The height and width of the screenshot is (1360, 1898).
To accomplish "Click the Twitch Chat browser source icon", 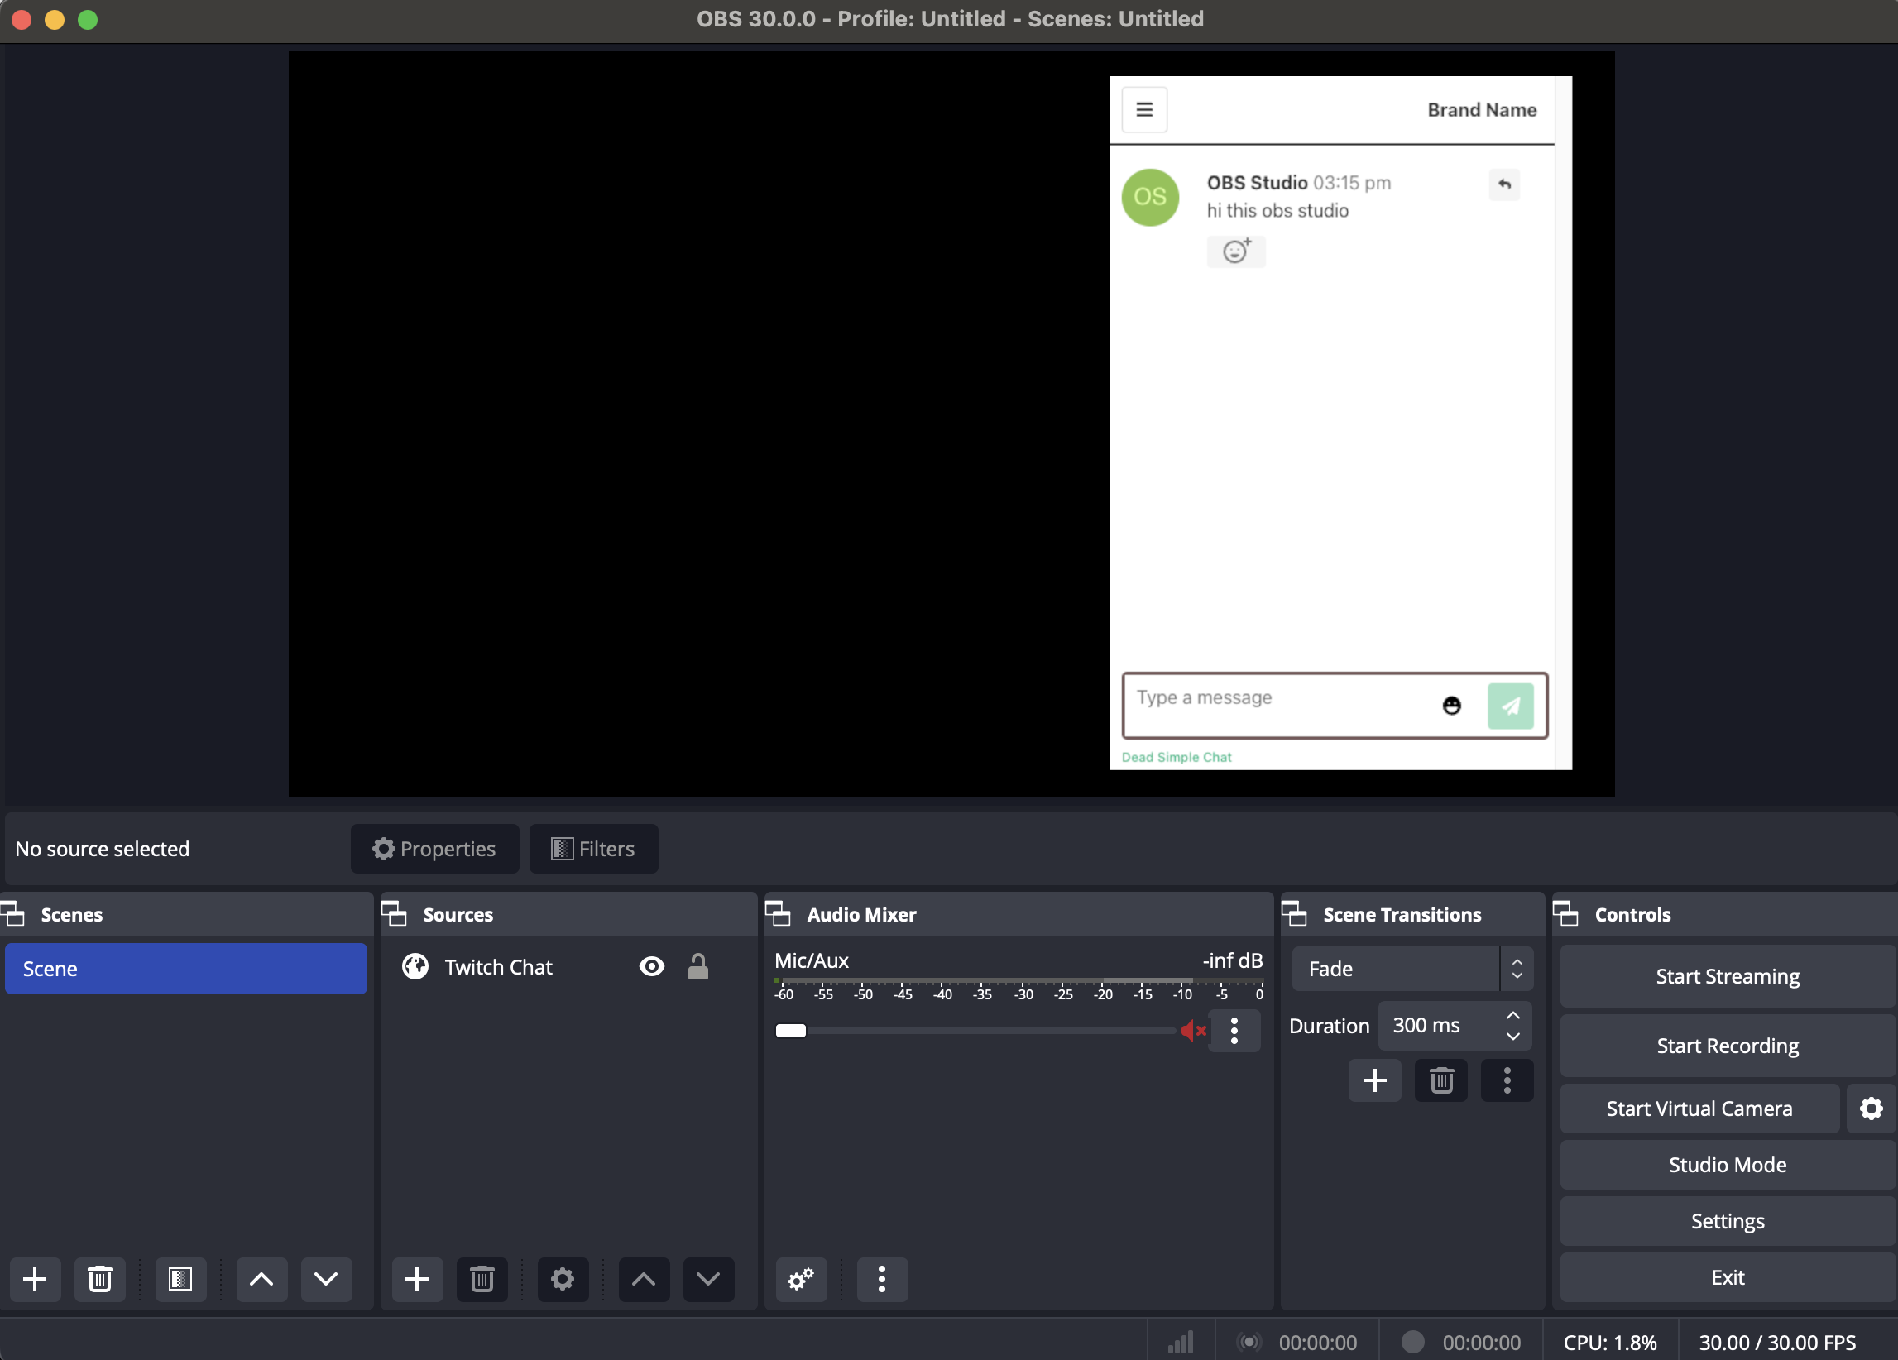I will (416, 967).
